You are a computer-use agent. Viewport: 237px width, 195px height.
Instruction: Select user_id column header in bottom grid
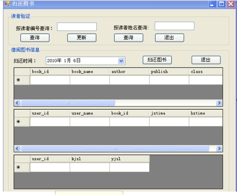[50, 159]
